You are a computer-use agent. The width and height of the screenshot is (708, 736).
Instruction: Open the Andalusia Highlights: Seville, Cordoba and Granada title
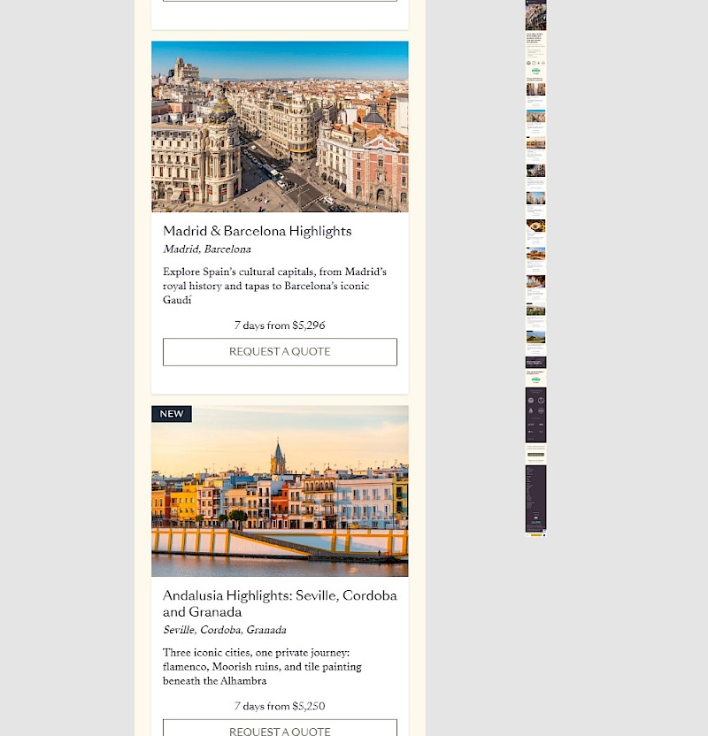point(280,603)
